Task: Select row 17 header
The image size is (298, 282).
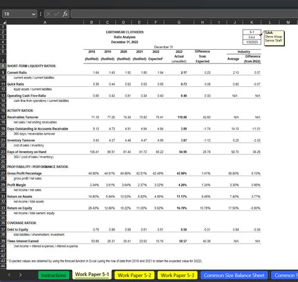Action: [3, 117]
